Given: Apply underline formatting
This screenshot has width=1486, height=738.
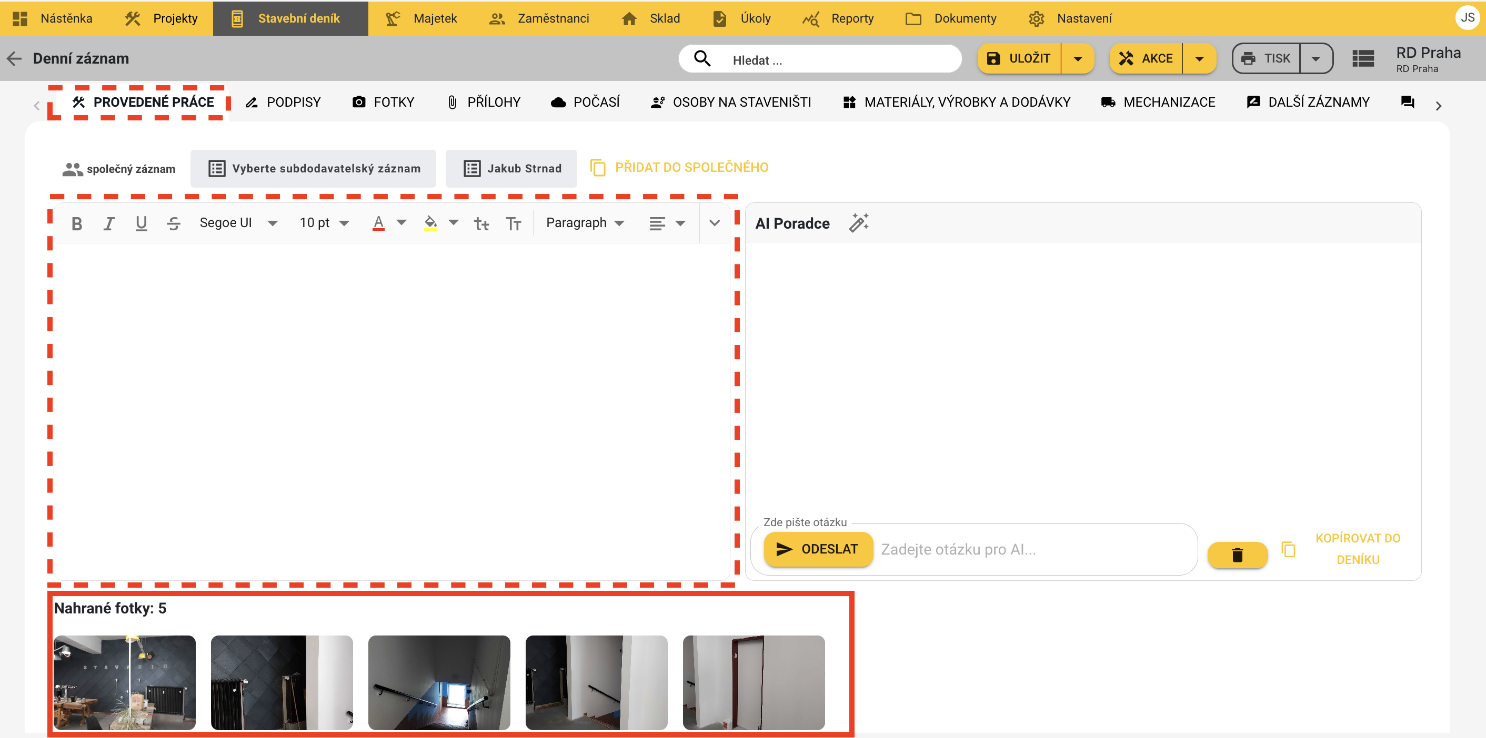Looking at the screenshot, I should 142,223.
